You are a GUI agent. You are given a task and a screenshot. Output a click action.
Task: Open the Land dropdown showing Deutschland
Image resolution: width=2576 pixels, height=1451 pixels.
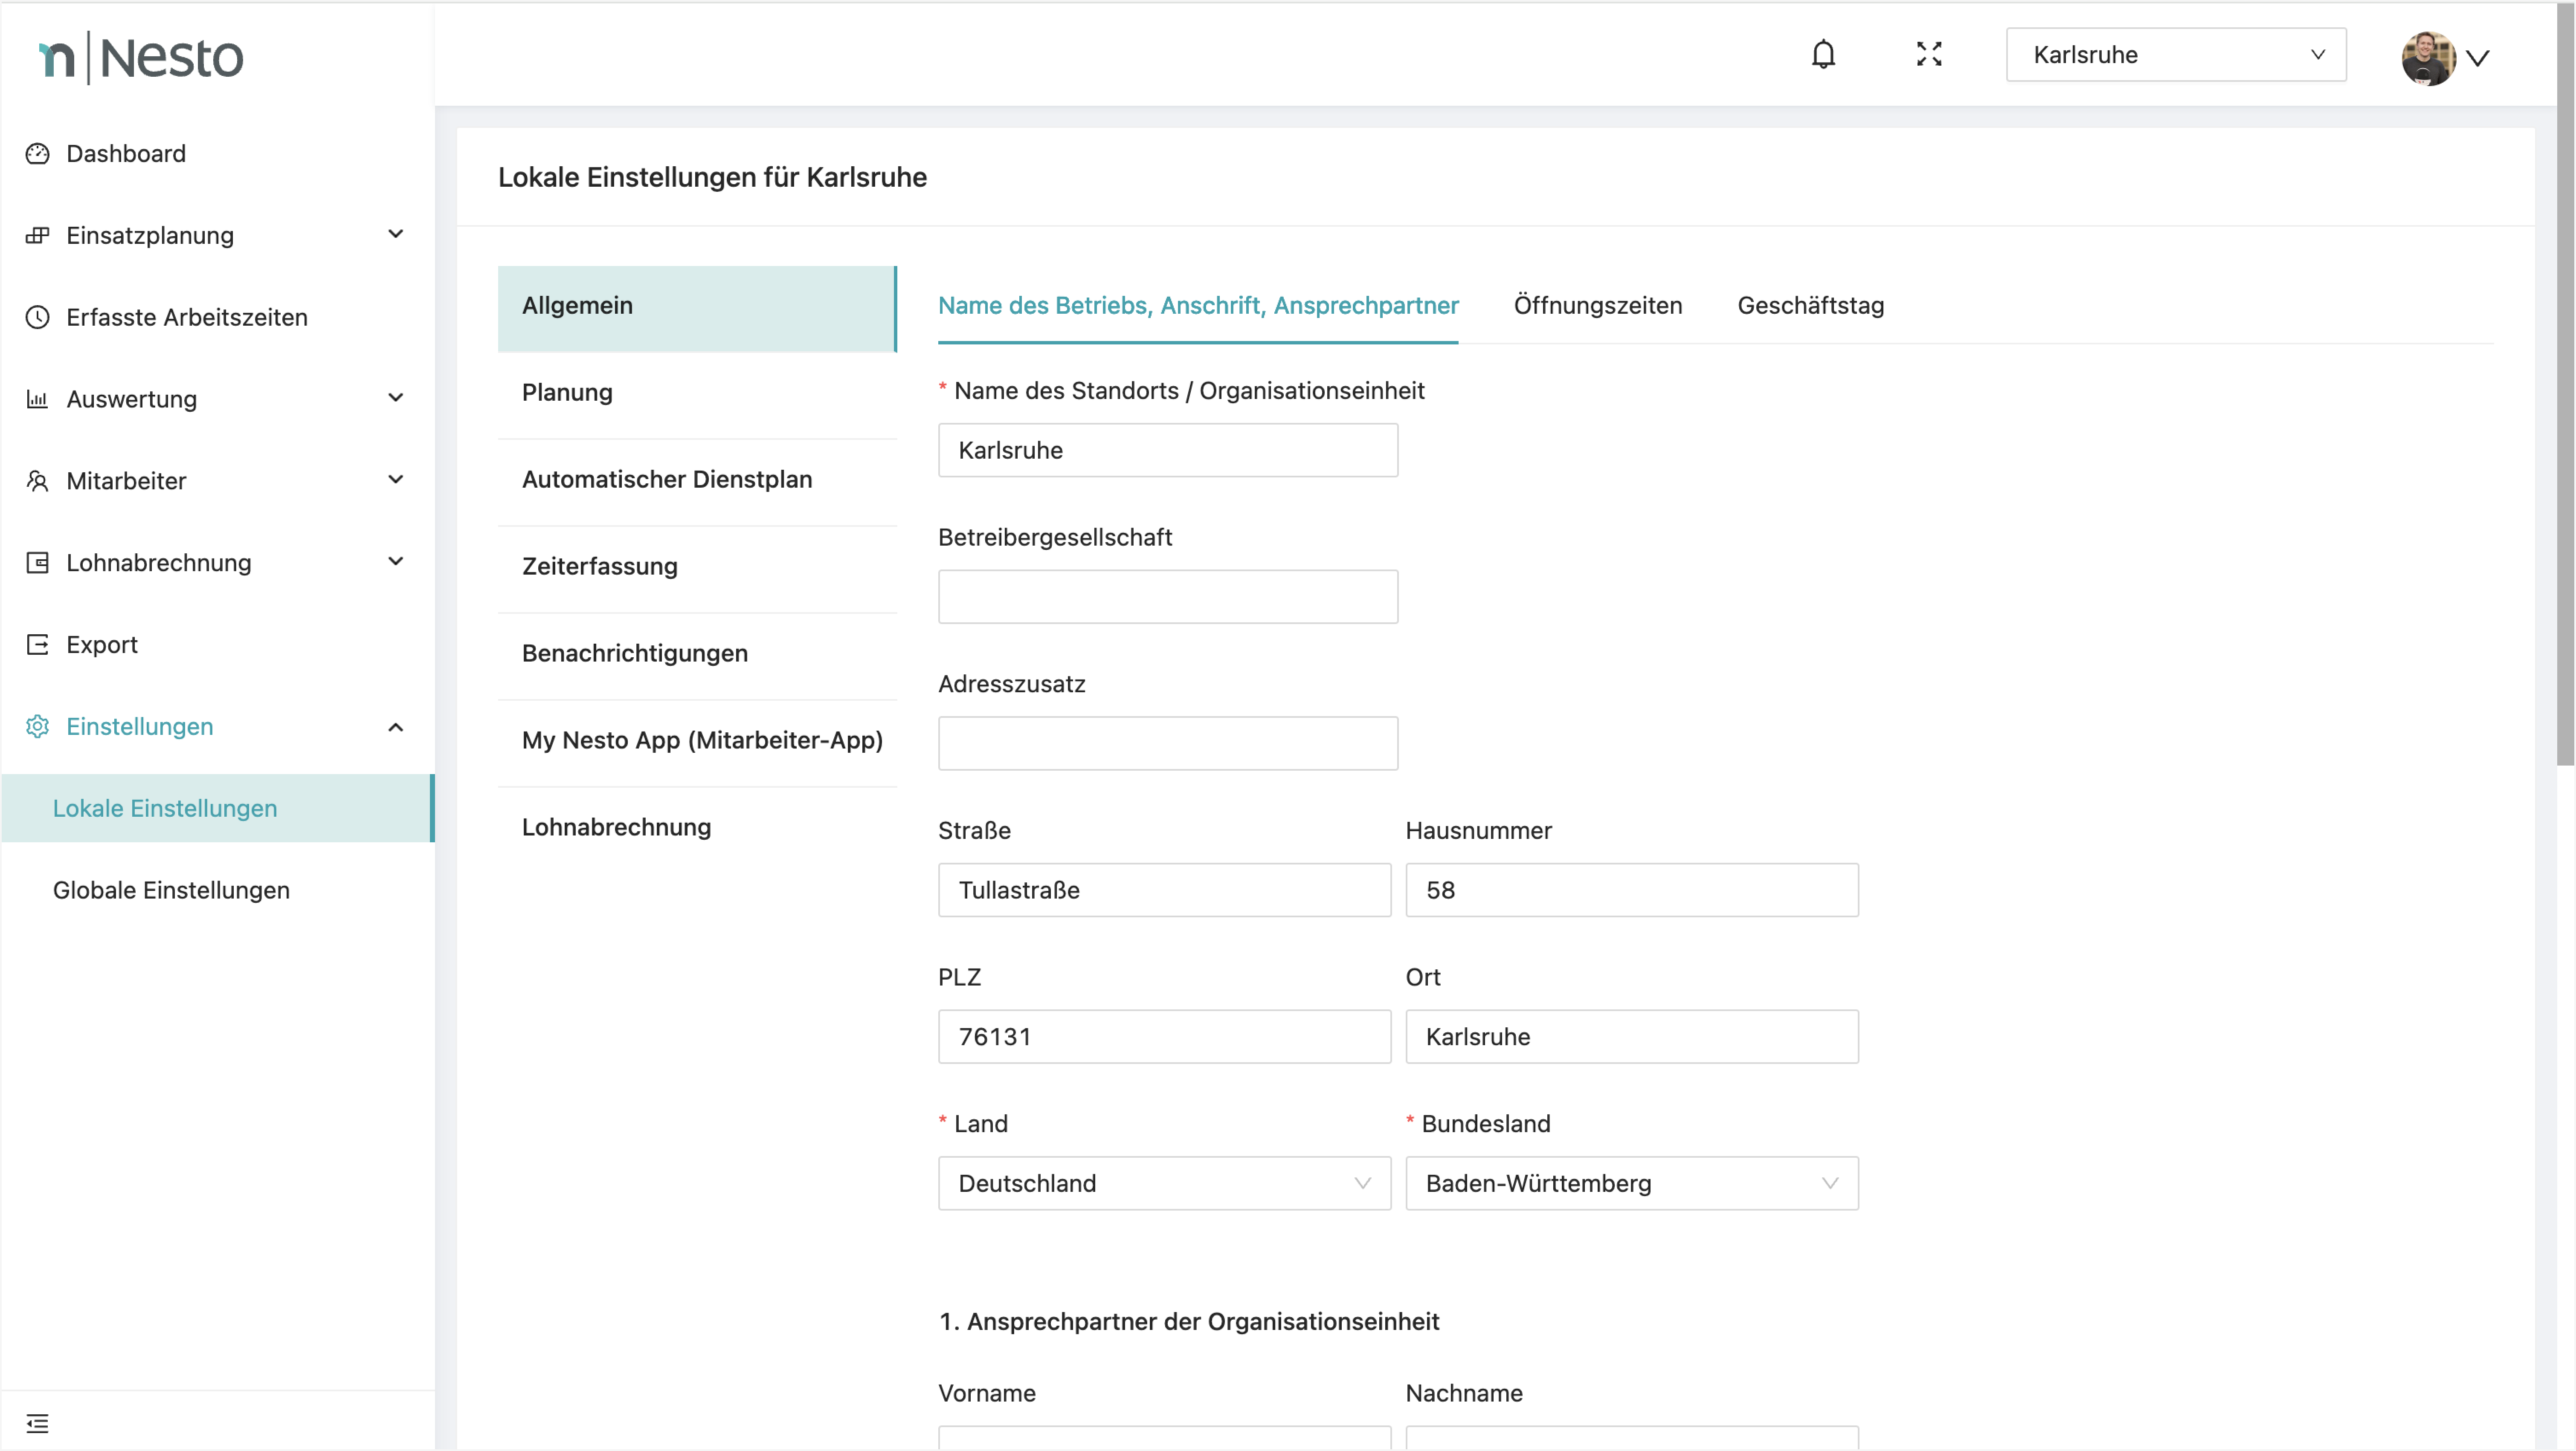[x=1163, y=1183]
